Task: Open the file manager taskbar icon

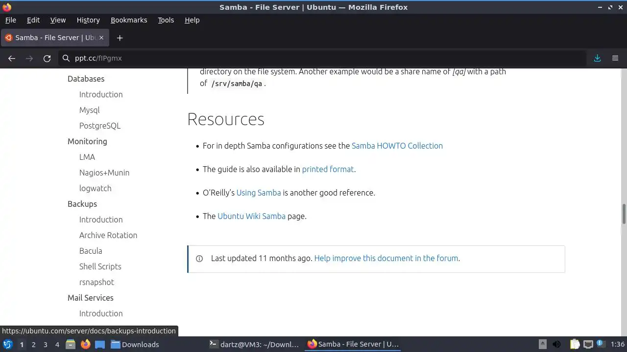Action: coord(70,344)
